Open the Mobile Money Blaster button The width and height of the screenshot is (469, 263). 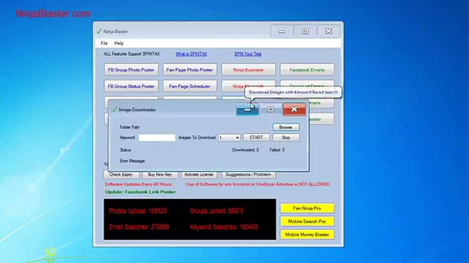307,235
